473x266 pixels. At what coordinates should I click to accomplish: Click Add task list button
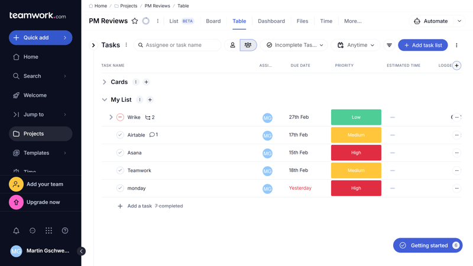[423, 46]
